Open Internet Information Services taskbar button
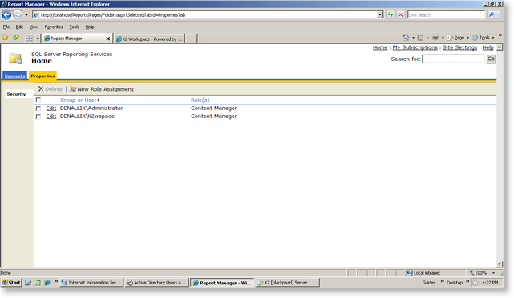This screenshot has height=298, width=514. (x=91, y=283)
